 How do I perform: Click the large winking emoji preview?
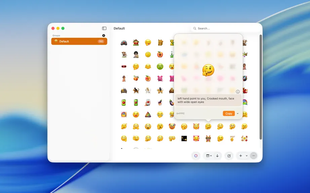[208, 70]
